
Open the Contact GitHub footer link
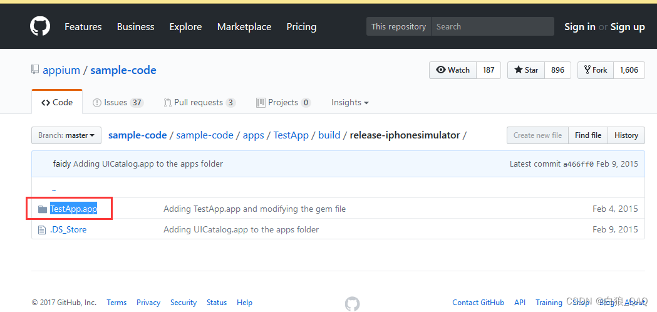(x=478, y=303)
